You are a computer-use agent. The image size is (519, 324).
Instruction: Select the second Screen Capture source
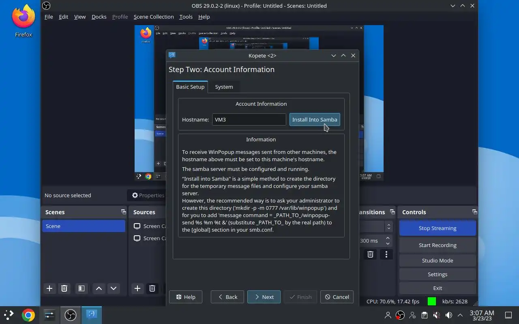(150, 238)
